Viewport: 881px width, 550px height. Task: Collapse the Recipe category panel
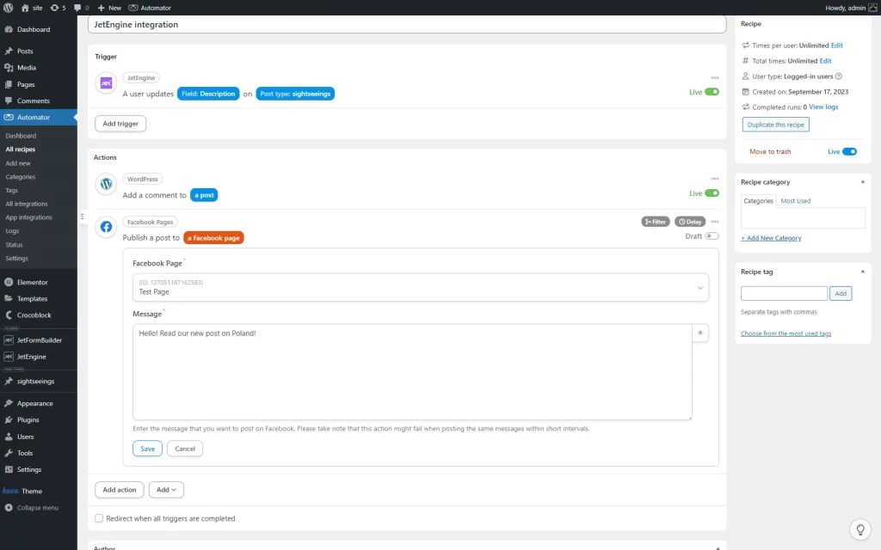point(862,182)
